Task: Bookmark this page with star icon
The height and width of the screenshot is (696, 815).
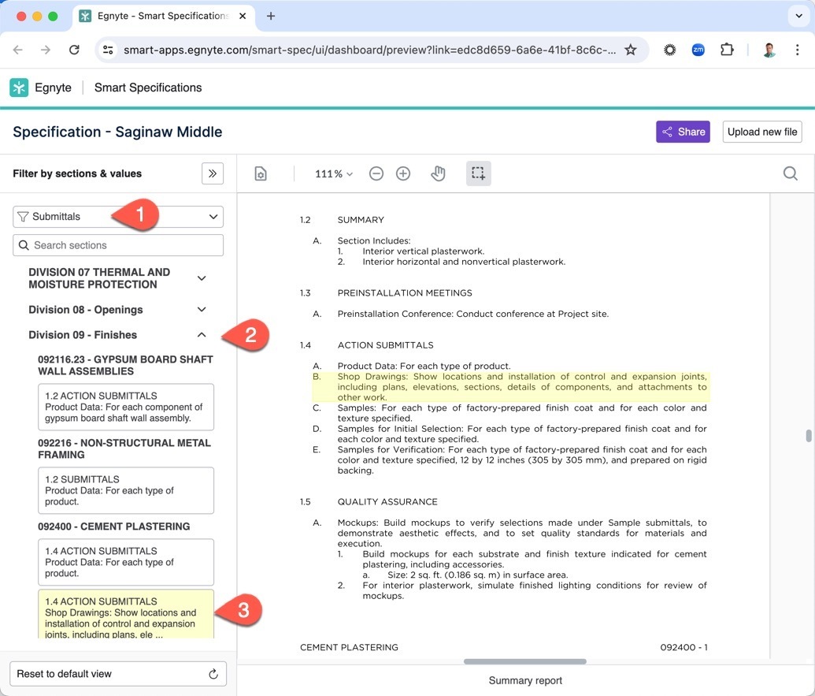Action: [x=631, y=50]
